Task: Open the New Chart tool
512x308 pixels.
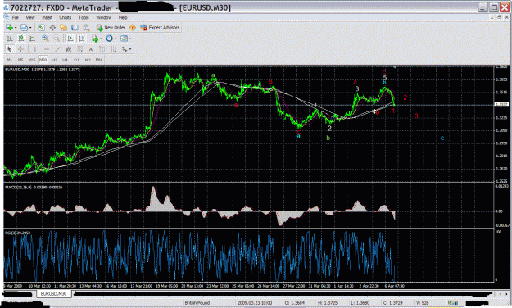Action: click(x=10, y=28)
